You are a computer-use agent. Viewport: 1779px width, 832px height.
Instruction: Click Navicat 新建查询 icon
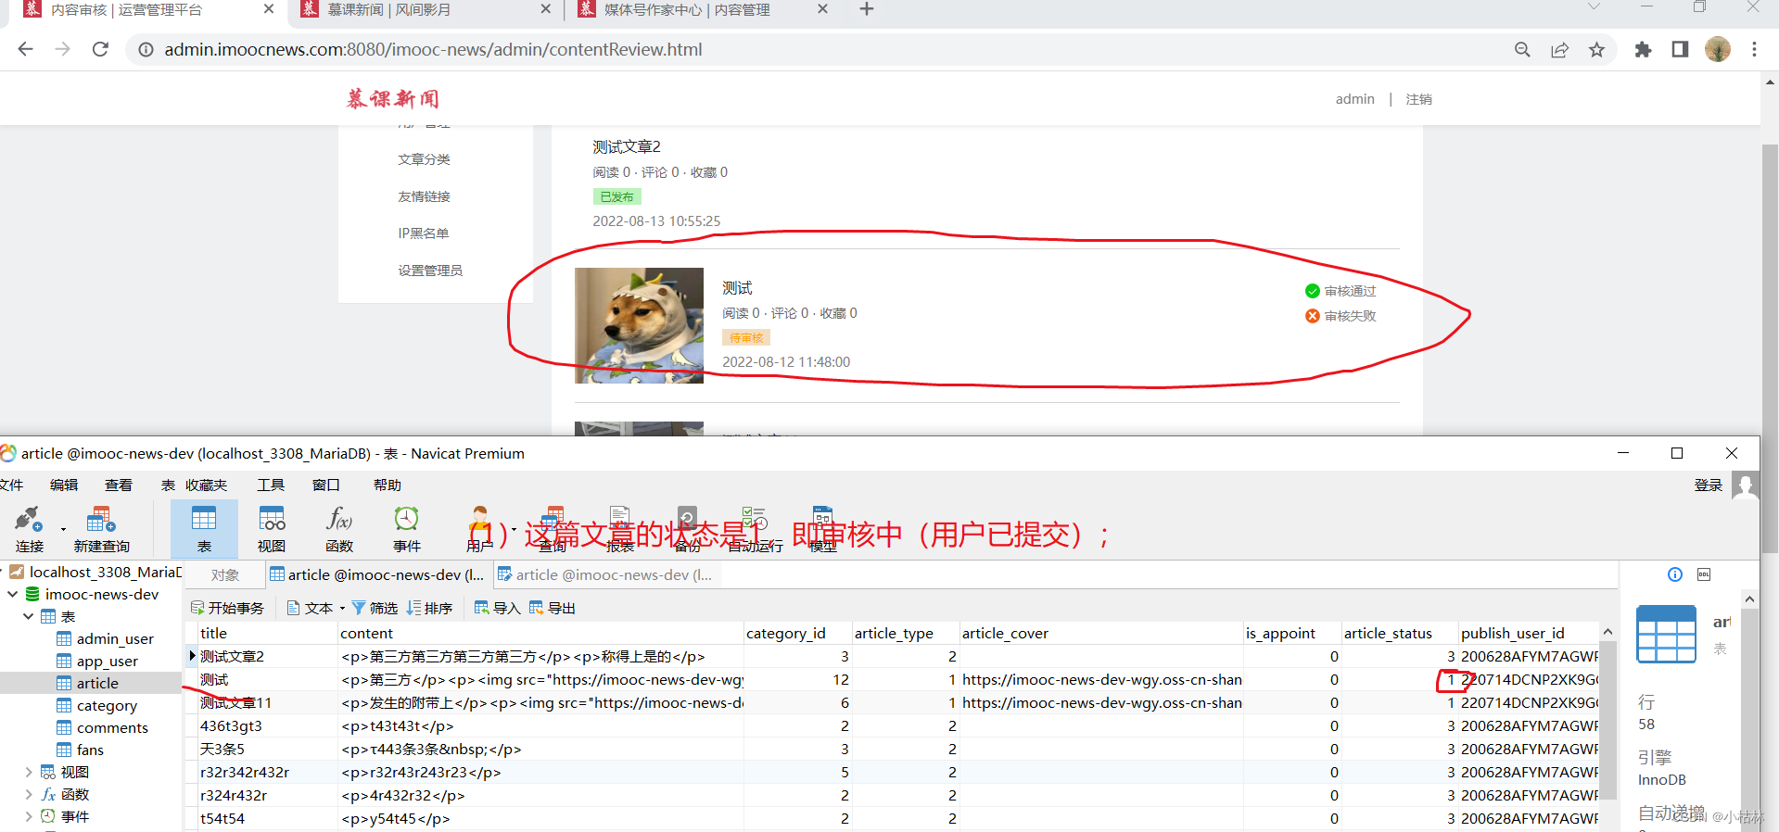[x=101, y=529]
